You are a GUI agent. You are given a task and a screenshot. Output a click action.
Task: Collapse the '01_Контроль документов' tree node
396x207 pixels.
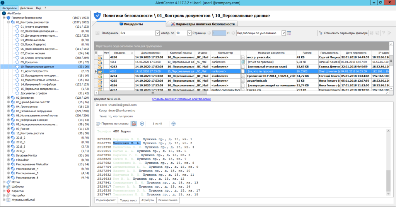pyautogui.click(x=8, y=22)
